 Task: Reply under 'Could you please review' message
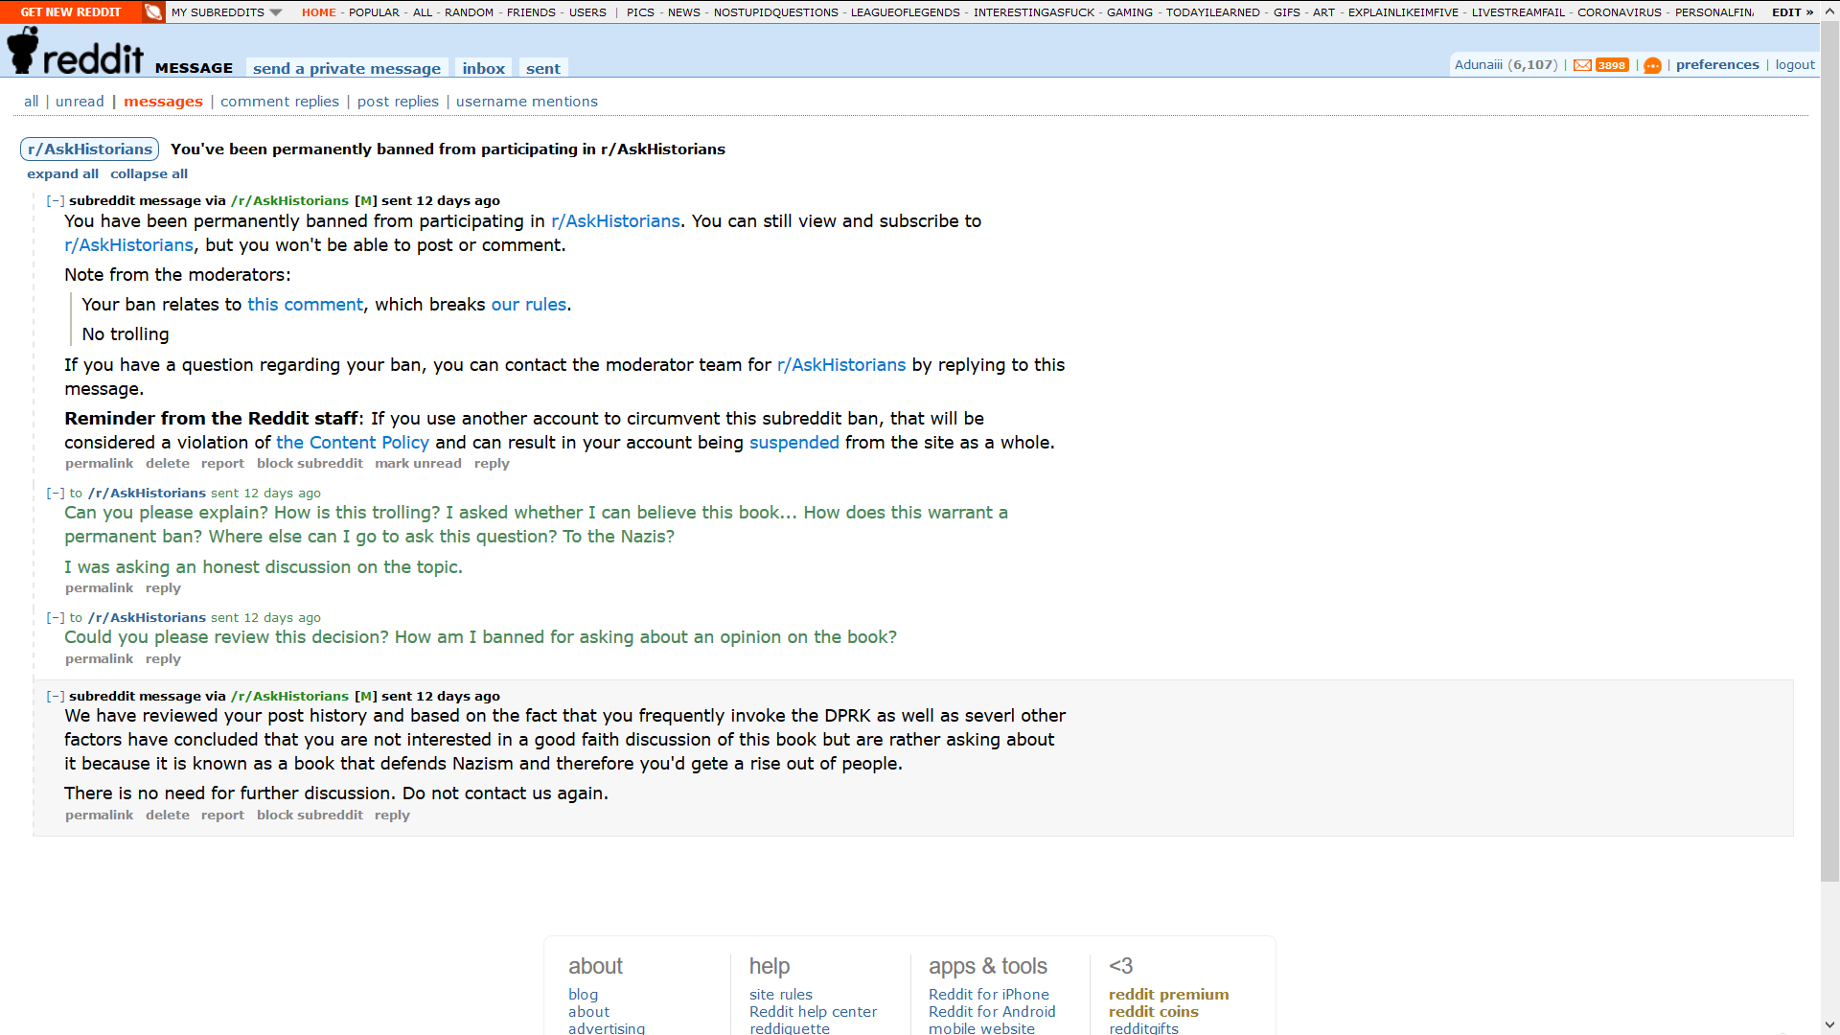coord(163,659)
